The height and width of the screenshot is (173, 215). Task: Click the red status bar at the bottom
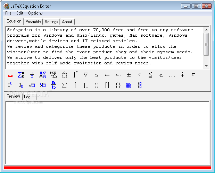[108, 168]
